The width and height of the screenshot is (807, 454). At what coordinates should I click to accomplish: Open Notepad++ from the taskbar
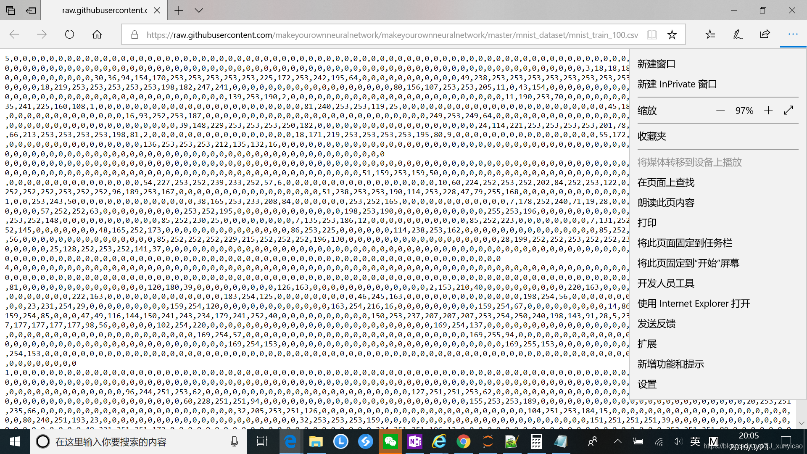point(512,441)
